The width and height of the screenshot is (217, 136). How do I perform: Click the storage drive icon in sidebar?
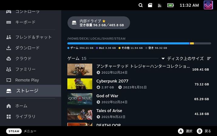9,91
